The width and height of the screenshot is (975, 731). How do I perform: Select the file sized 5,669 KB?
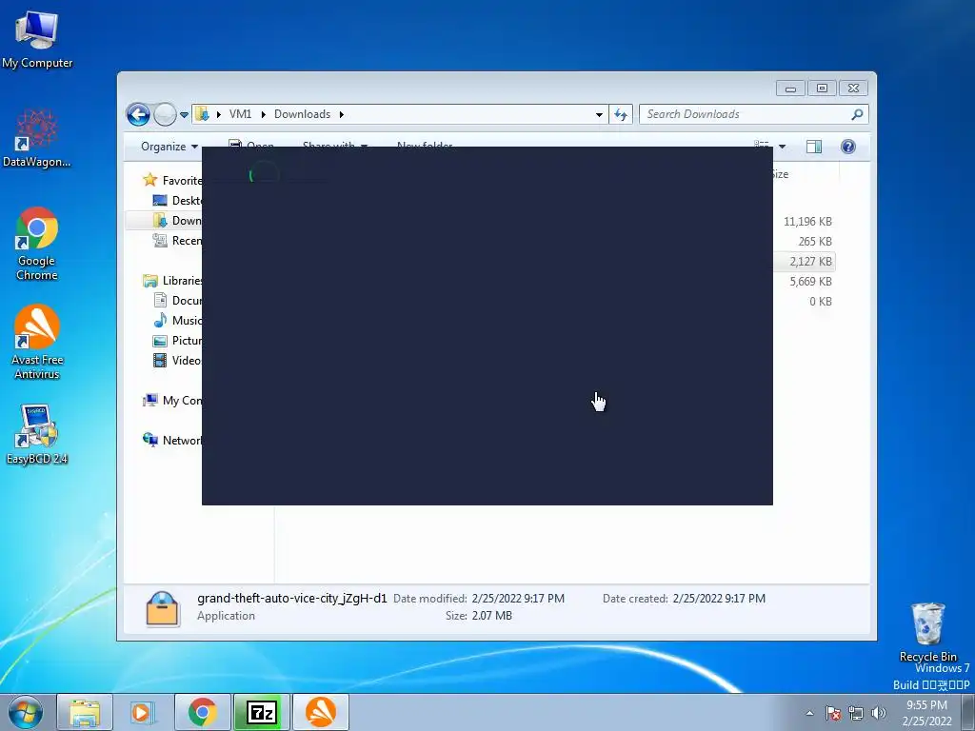[x=810, y=281]
